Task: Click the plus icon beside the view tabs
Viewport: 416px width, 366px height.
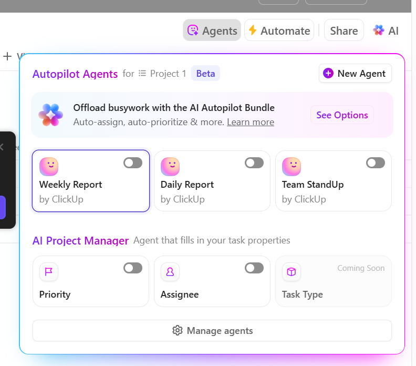Action: pos(7,56)
